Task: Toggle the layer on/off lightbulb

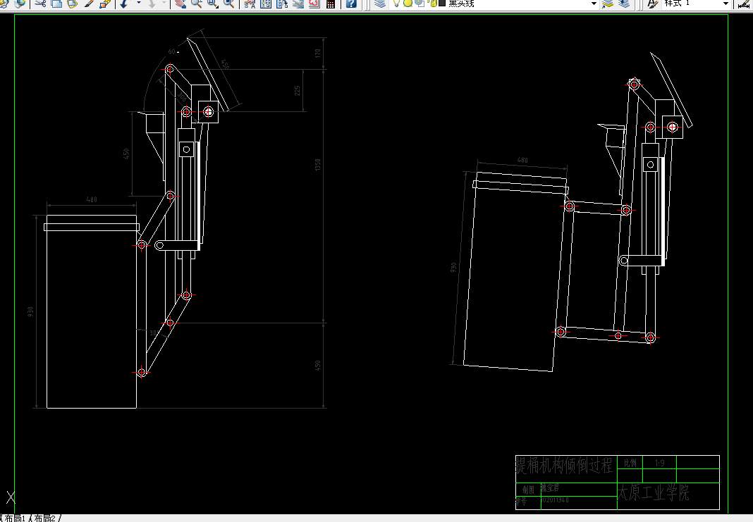Action: pos(396,4)
